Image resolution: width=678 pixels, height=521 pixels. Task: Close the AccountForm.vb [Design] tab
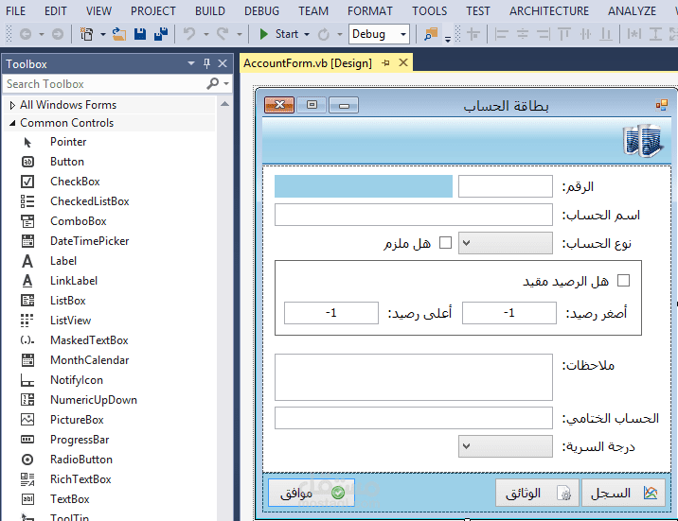pos(403,63)
